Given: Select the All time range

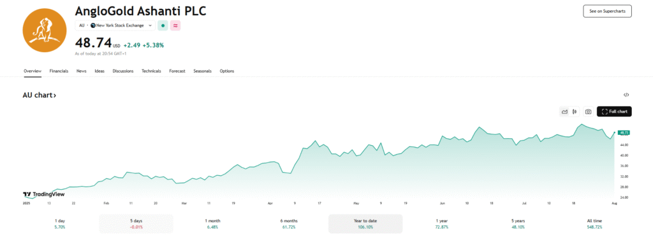Looking at the screenshot, I should 594,223.
